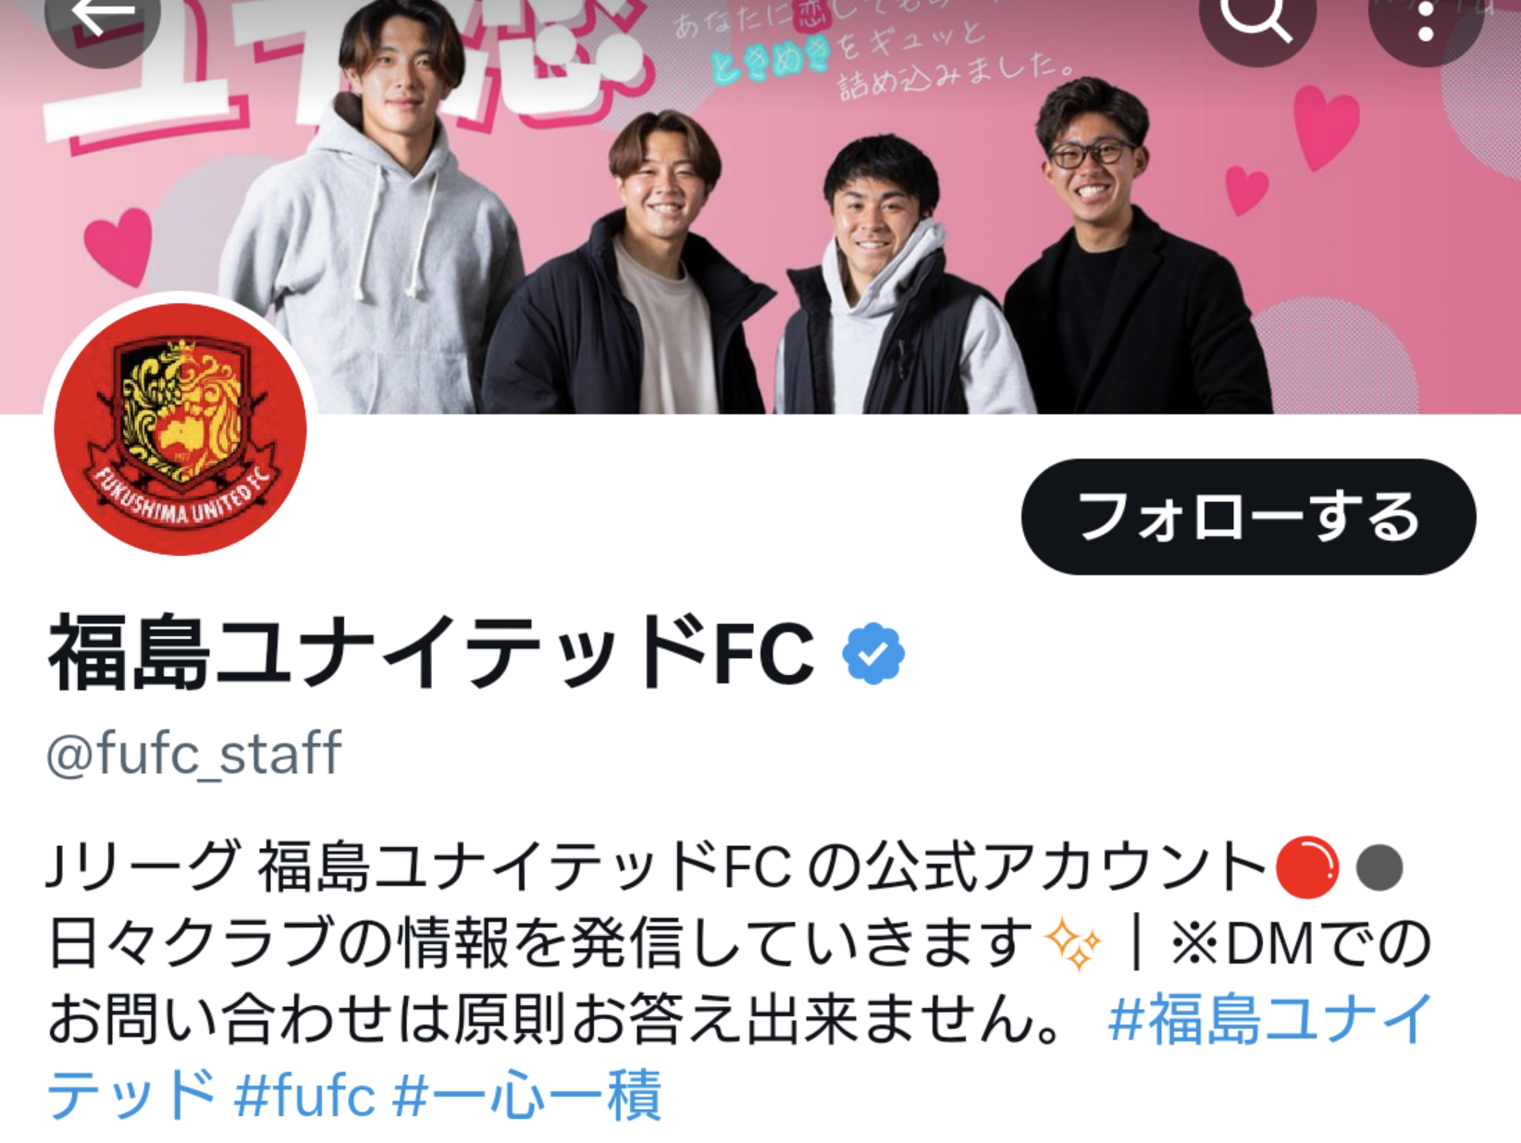1521x1143 pixels.
Task: Click the DMでのお問い合わせ bio sentence
Action: [x=740, y=982]
